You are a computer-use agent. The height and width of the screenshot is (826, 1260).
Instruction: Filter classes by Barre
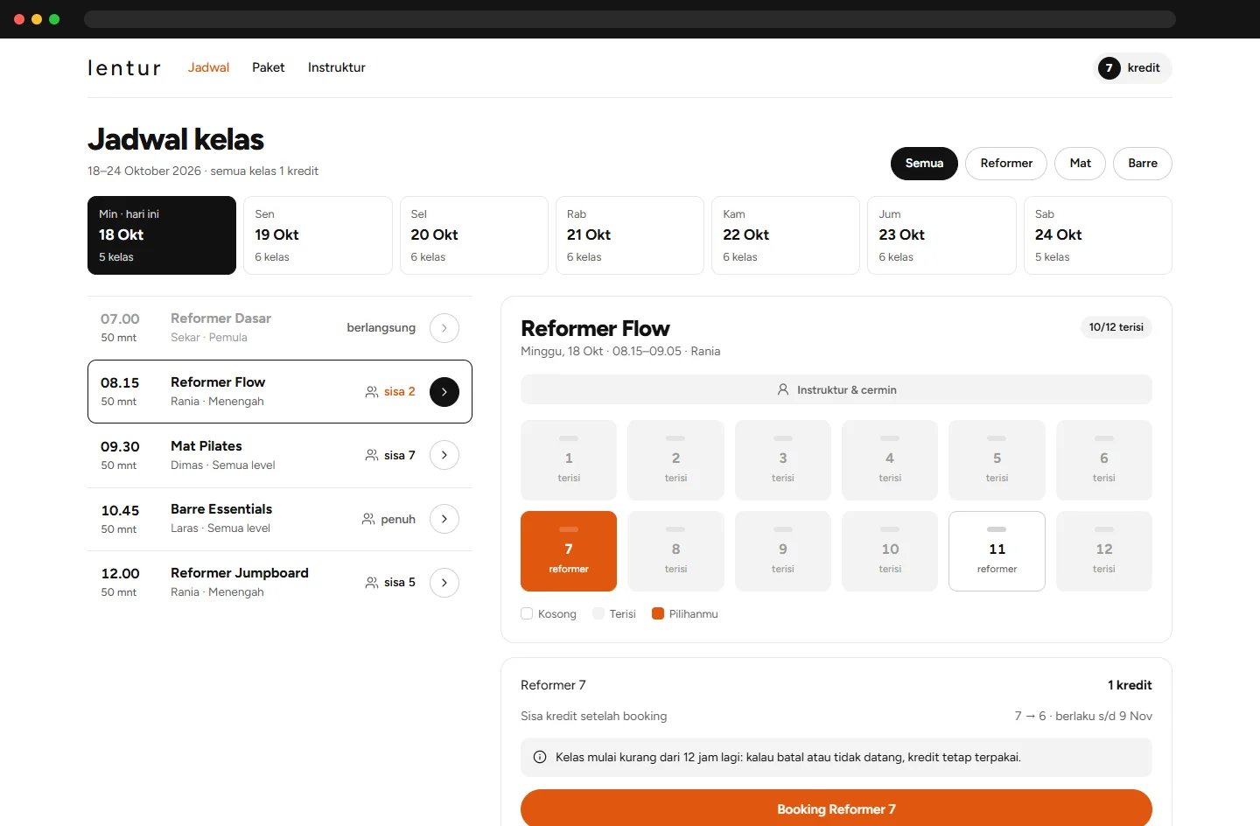pyautogui.click(x=1143, y=164)
